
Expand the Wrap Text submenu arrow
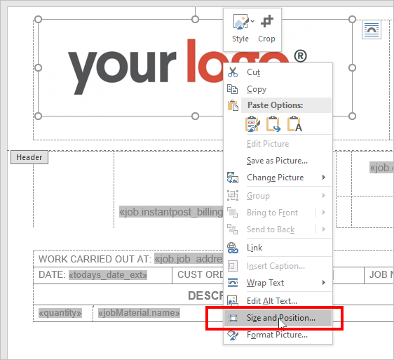tap(324, 283)
